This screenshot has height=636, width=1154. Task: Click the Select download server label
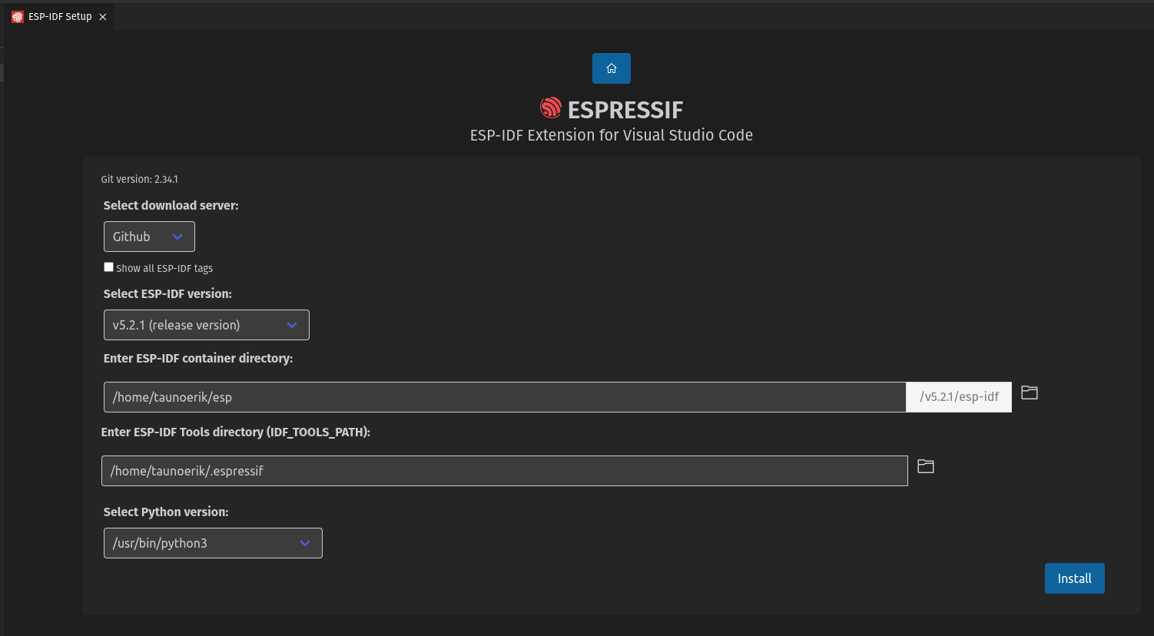click(x=171, y=205)
